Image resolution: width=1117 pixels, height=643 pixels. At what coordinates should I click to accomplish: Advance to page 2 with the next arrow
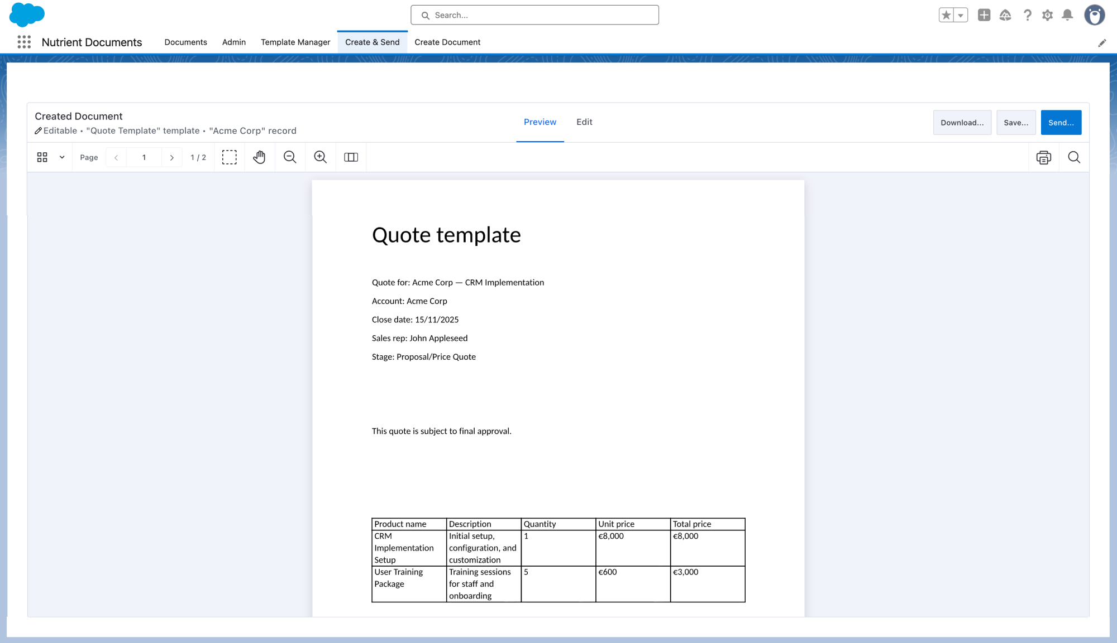click(x=172, y=157)
